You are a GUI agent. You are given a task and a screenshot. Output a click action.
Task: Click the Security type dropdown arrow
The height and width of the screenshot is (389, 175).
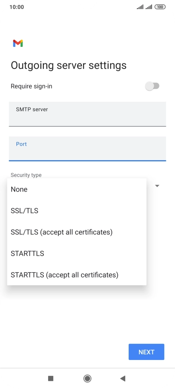point(157,186)
